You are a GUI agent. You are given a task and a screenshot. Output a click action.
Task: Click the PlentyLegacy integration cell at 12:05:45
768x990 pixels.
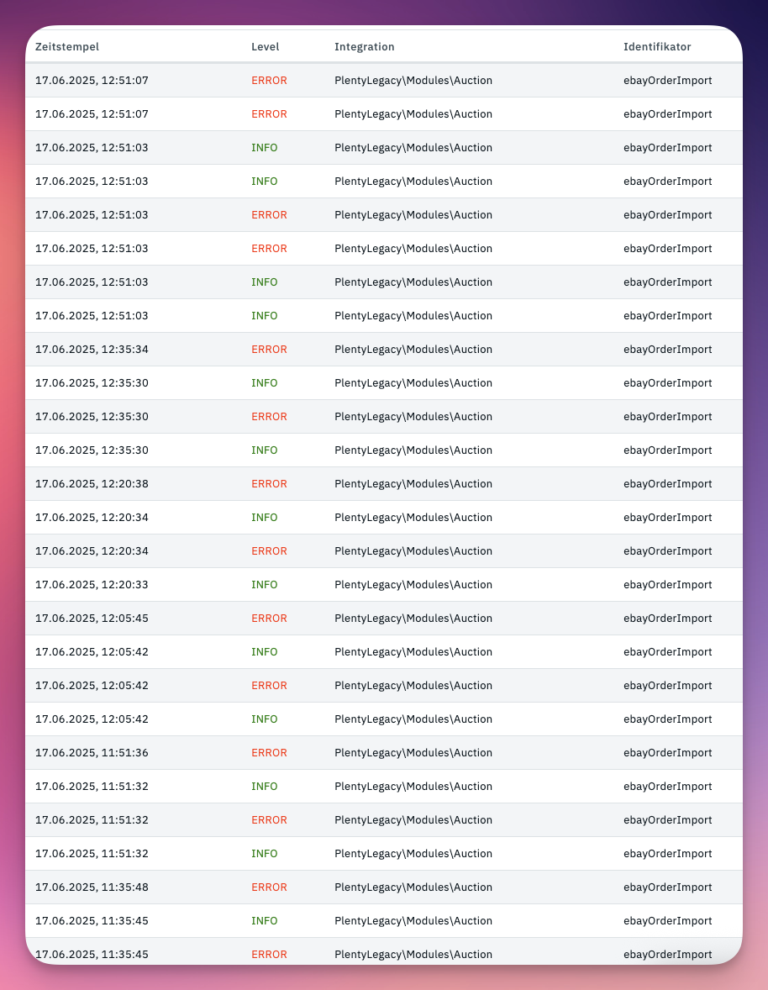coord(413,619)
